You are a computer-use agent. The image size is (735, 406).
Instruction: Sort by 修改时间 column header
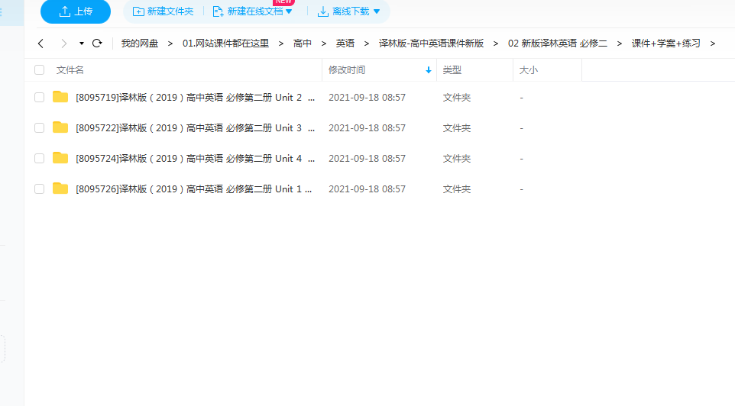click(x=346, y=69)
